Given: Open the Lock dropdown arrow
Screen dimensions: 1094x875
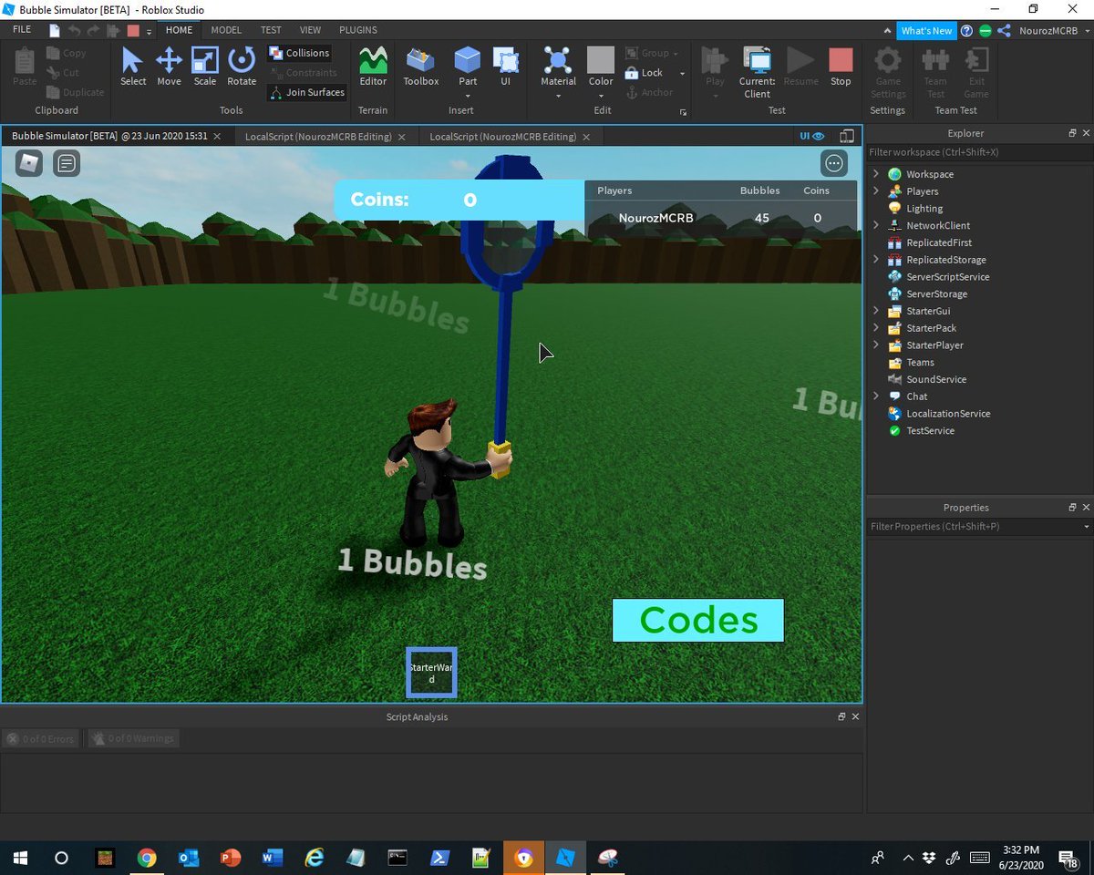Looking at the screenshot, I should pos(682,73).
